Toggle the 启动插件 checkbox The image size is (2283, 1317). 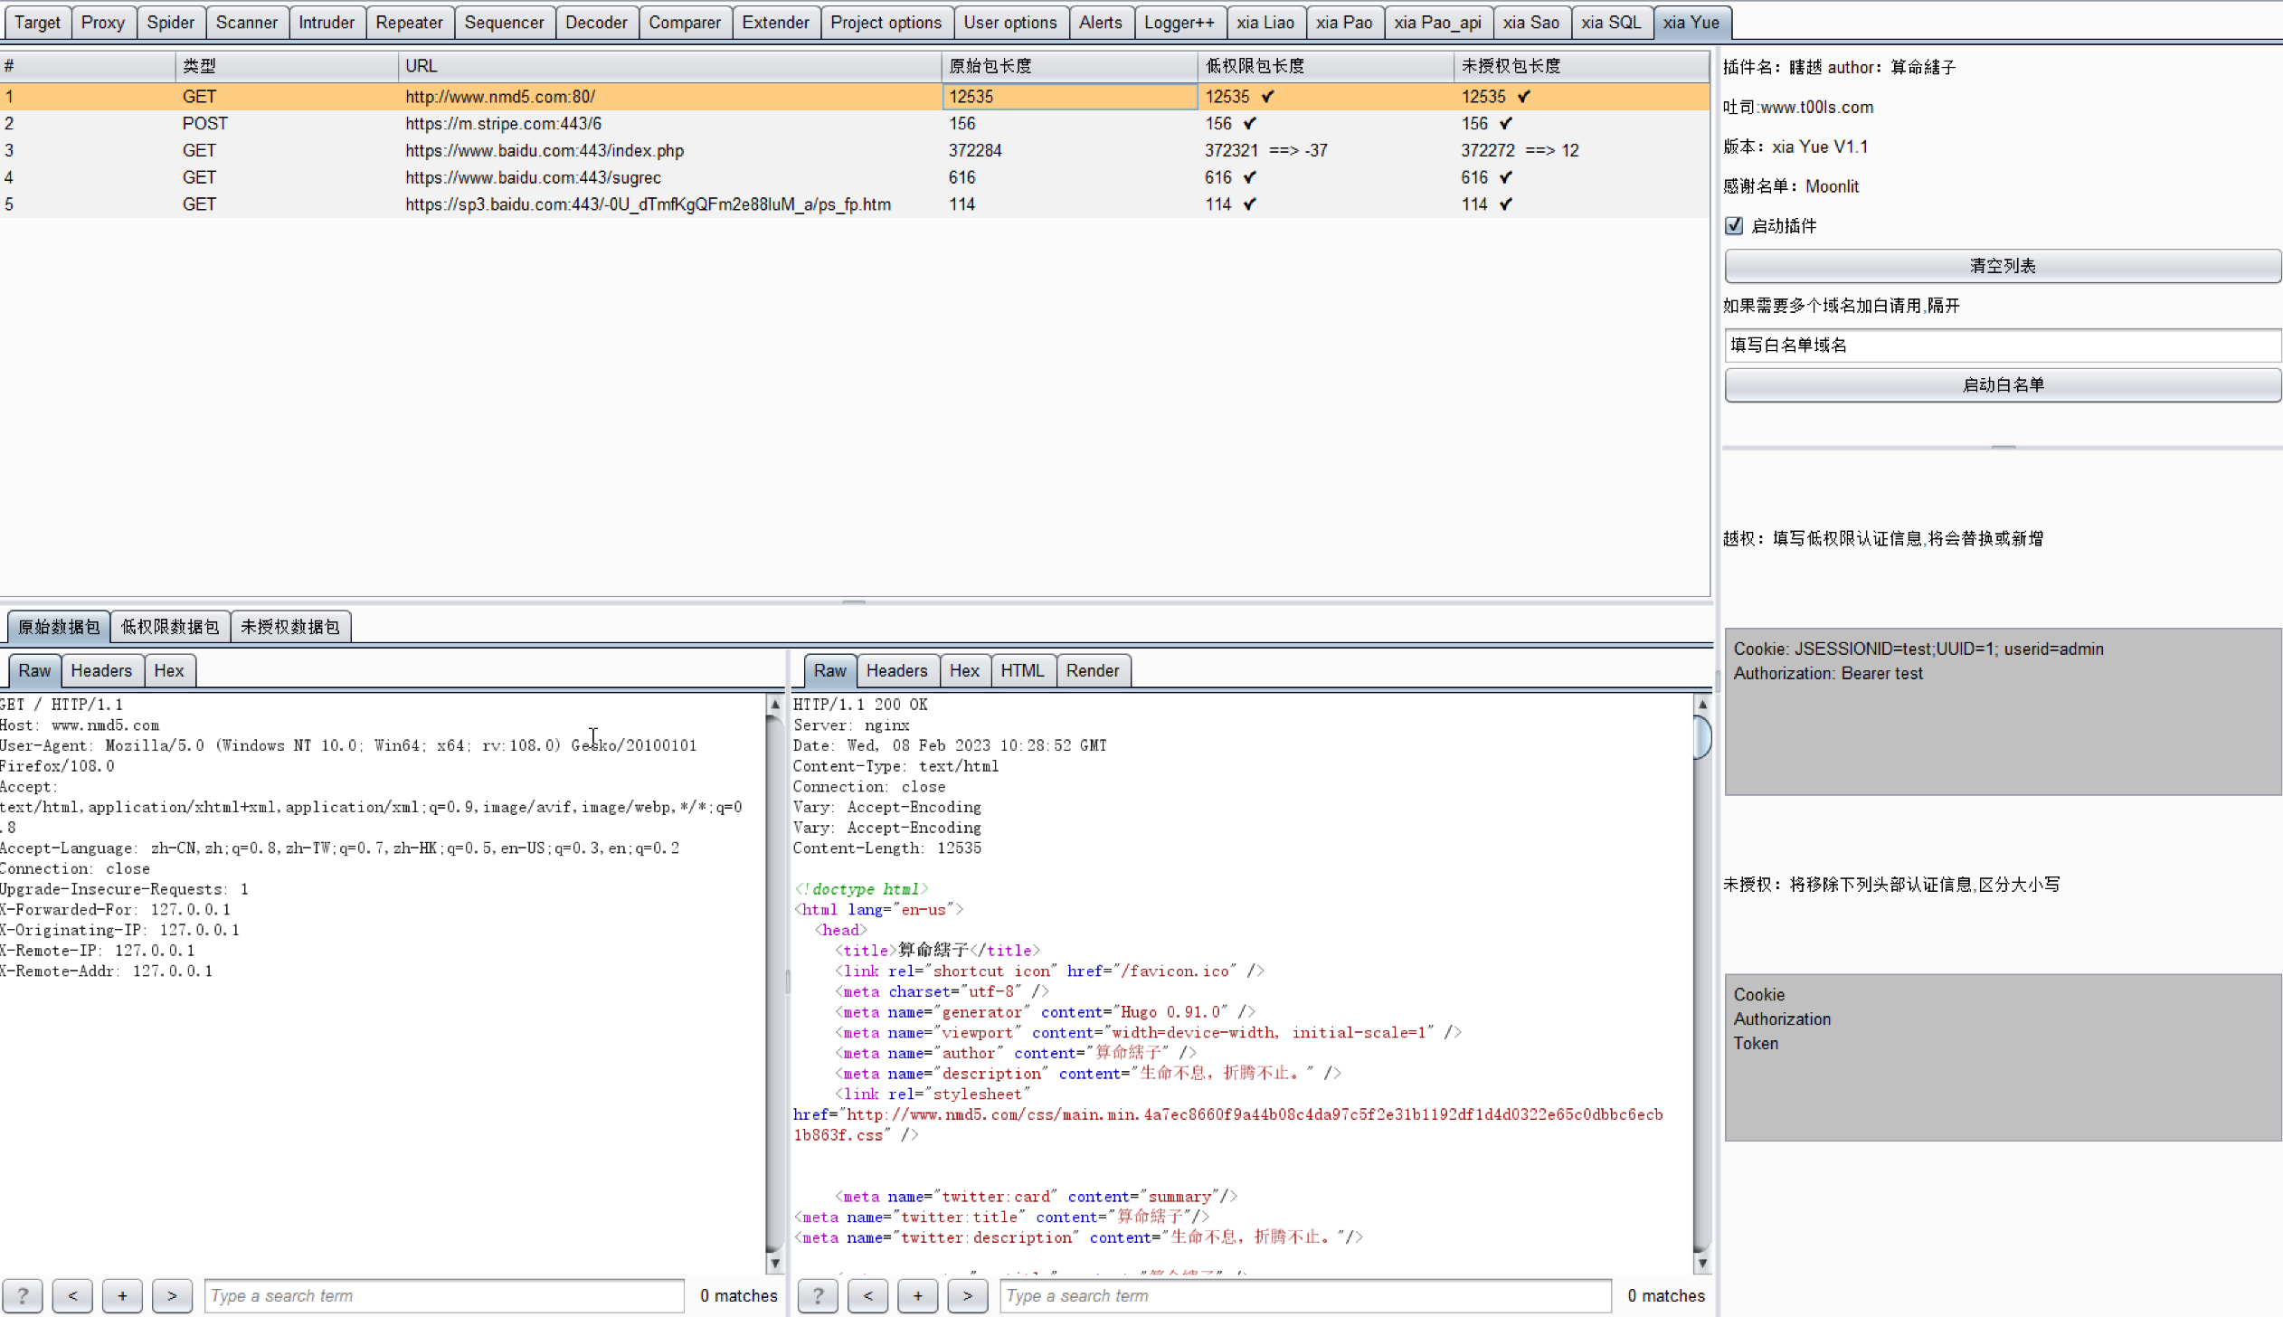[x=1734, y=226]
